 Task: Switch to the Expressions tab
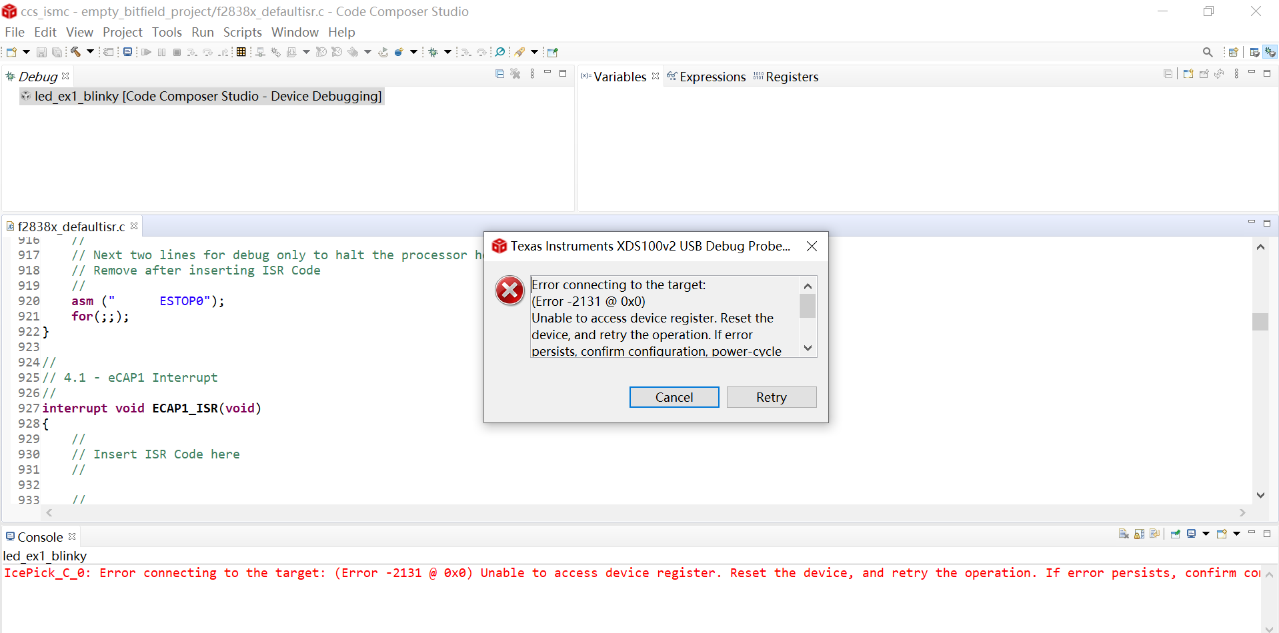click(706, 77)
